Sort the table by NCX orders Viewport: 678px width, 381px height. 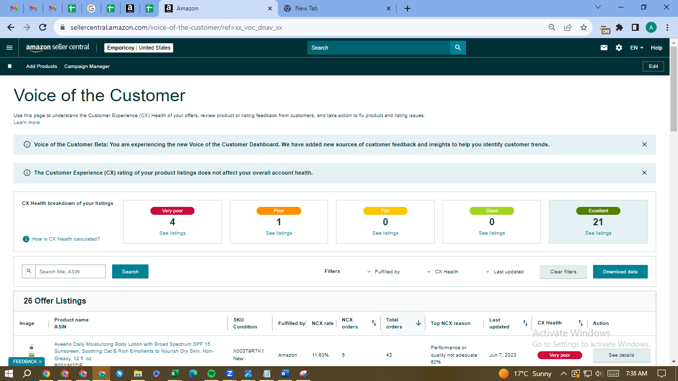click(x=374, y=323)
